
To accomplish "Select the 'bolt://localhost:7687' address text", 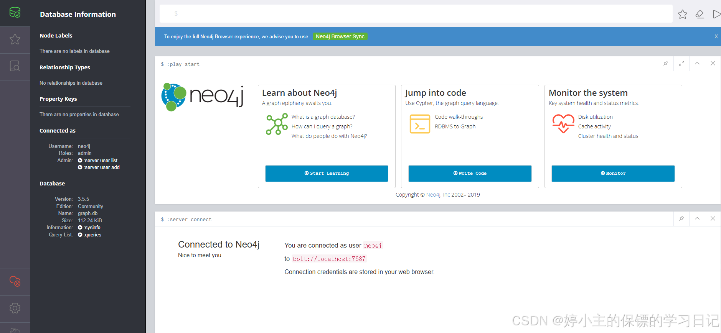I will (329, 259).
